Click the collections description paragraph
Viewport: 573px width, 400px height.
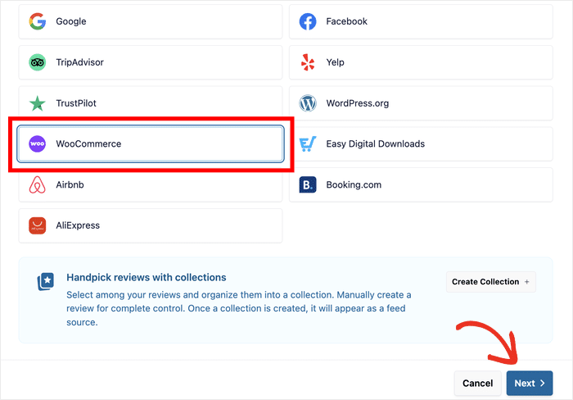(x=239, y=308)
